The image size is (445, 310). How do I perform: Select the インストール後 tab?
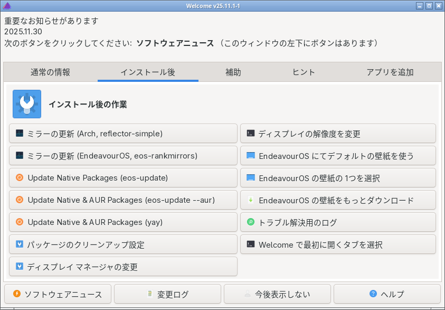click(x=148, y=72)
